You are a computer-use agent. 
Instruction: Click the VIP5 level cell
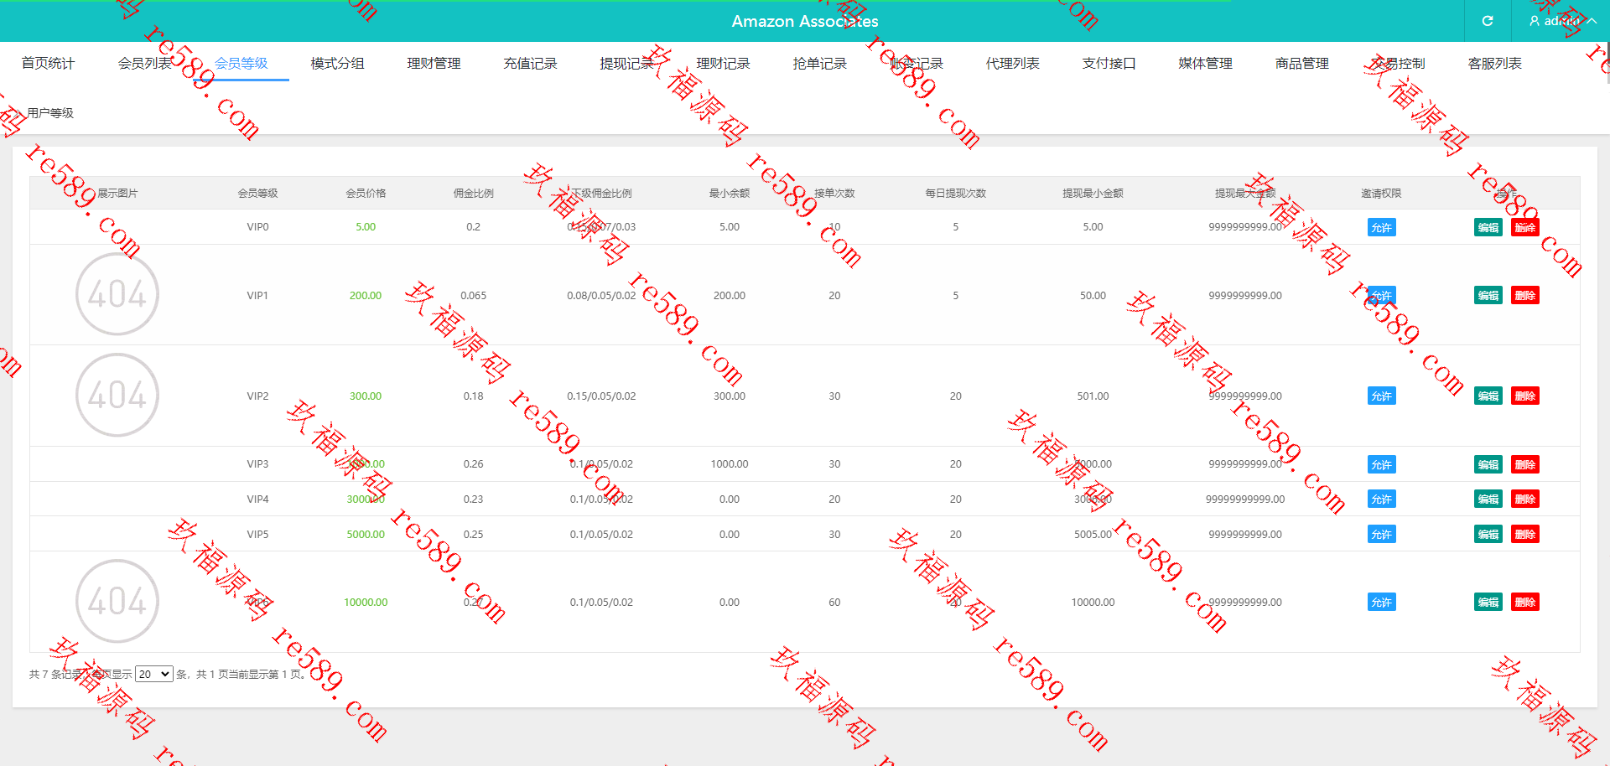(x=257, y=534)
